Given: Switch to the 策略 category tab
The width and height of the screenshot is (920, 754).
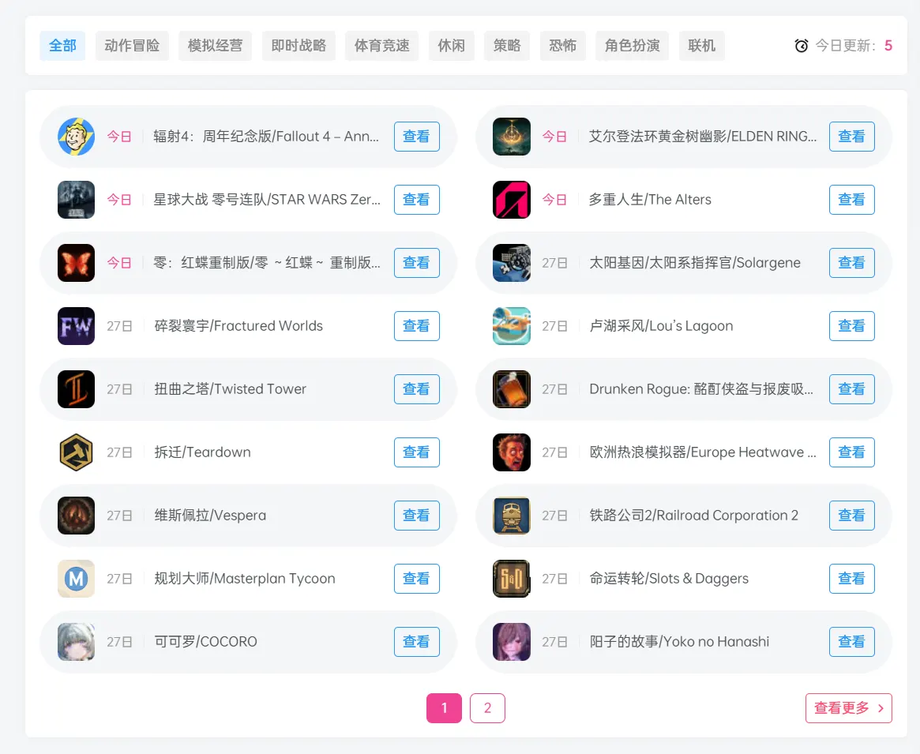Looking at the screenshot, I should 507,46.
